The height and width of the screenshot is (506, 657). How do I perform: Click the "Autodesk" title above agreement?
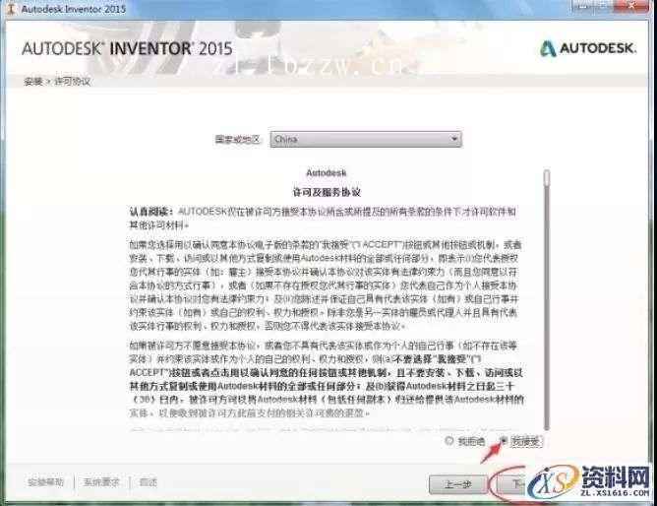pos(327,172)
